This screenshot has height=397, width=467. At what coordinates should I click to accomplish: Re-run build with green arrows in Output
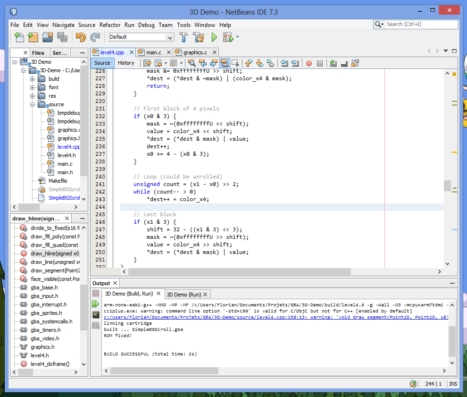(96, 304)
